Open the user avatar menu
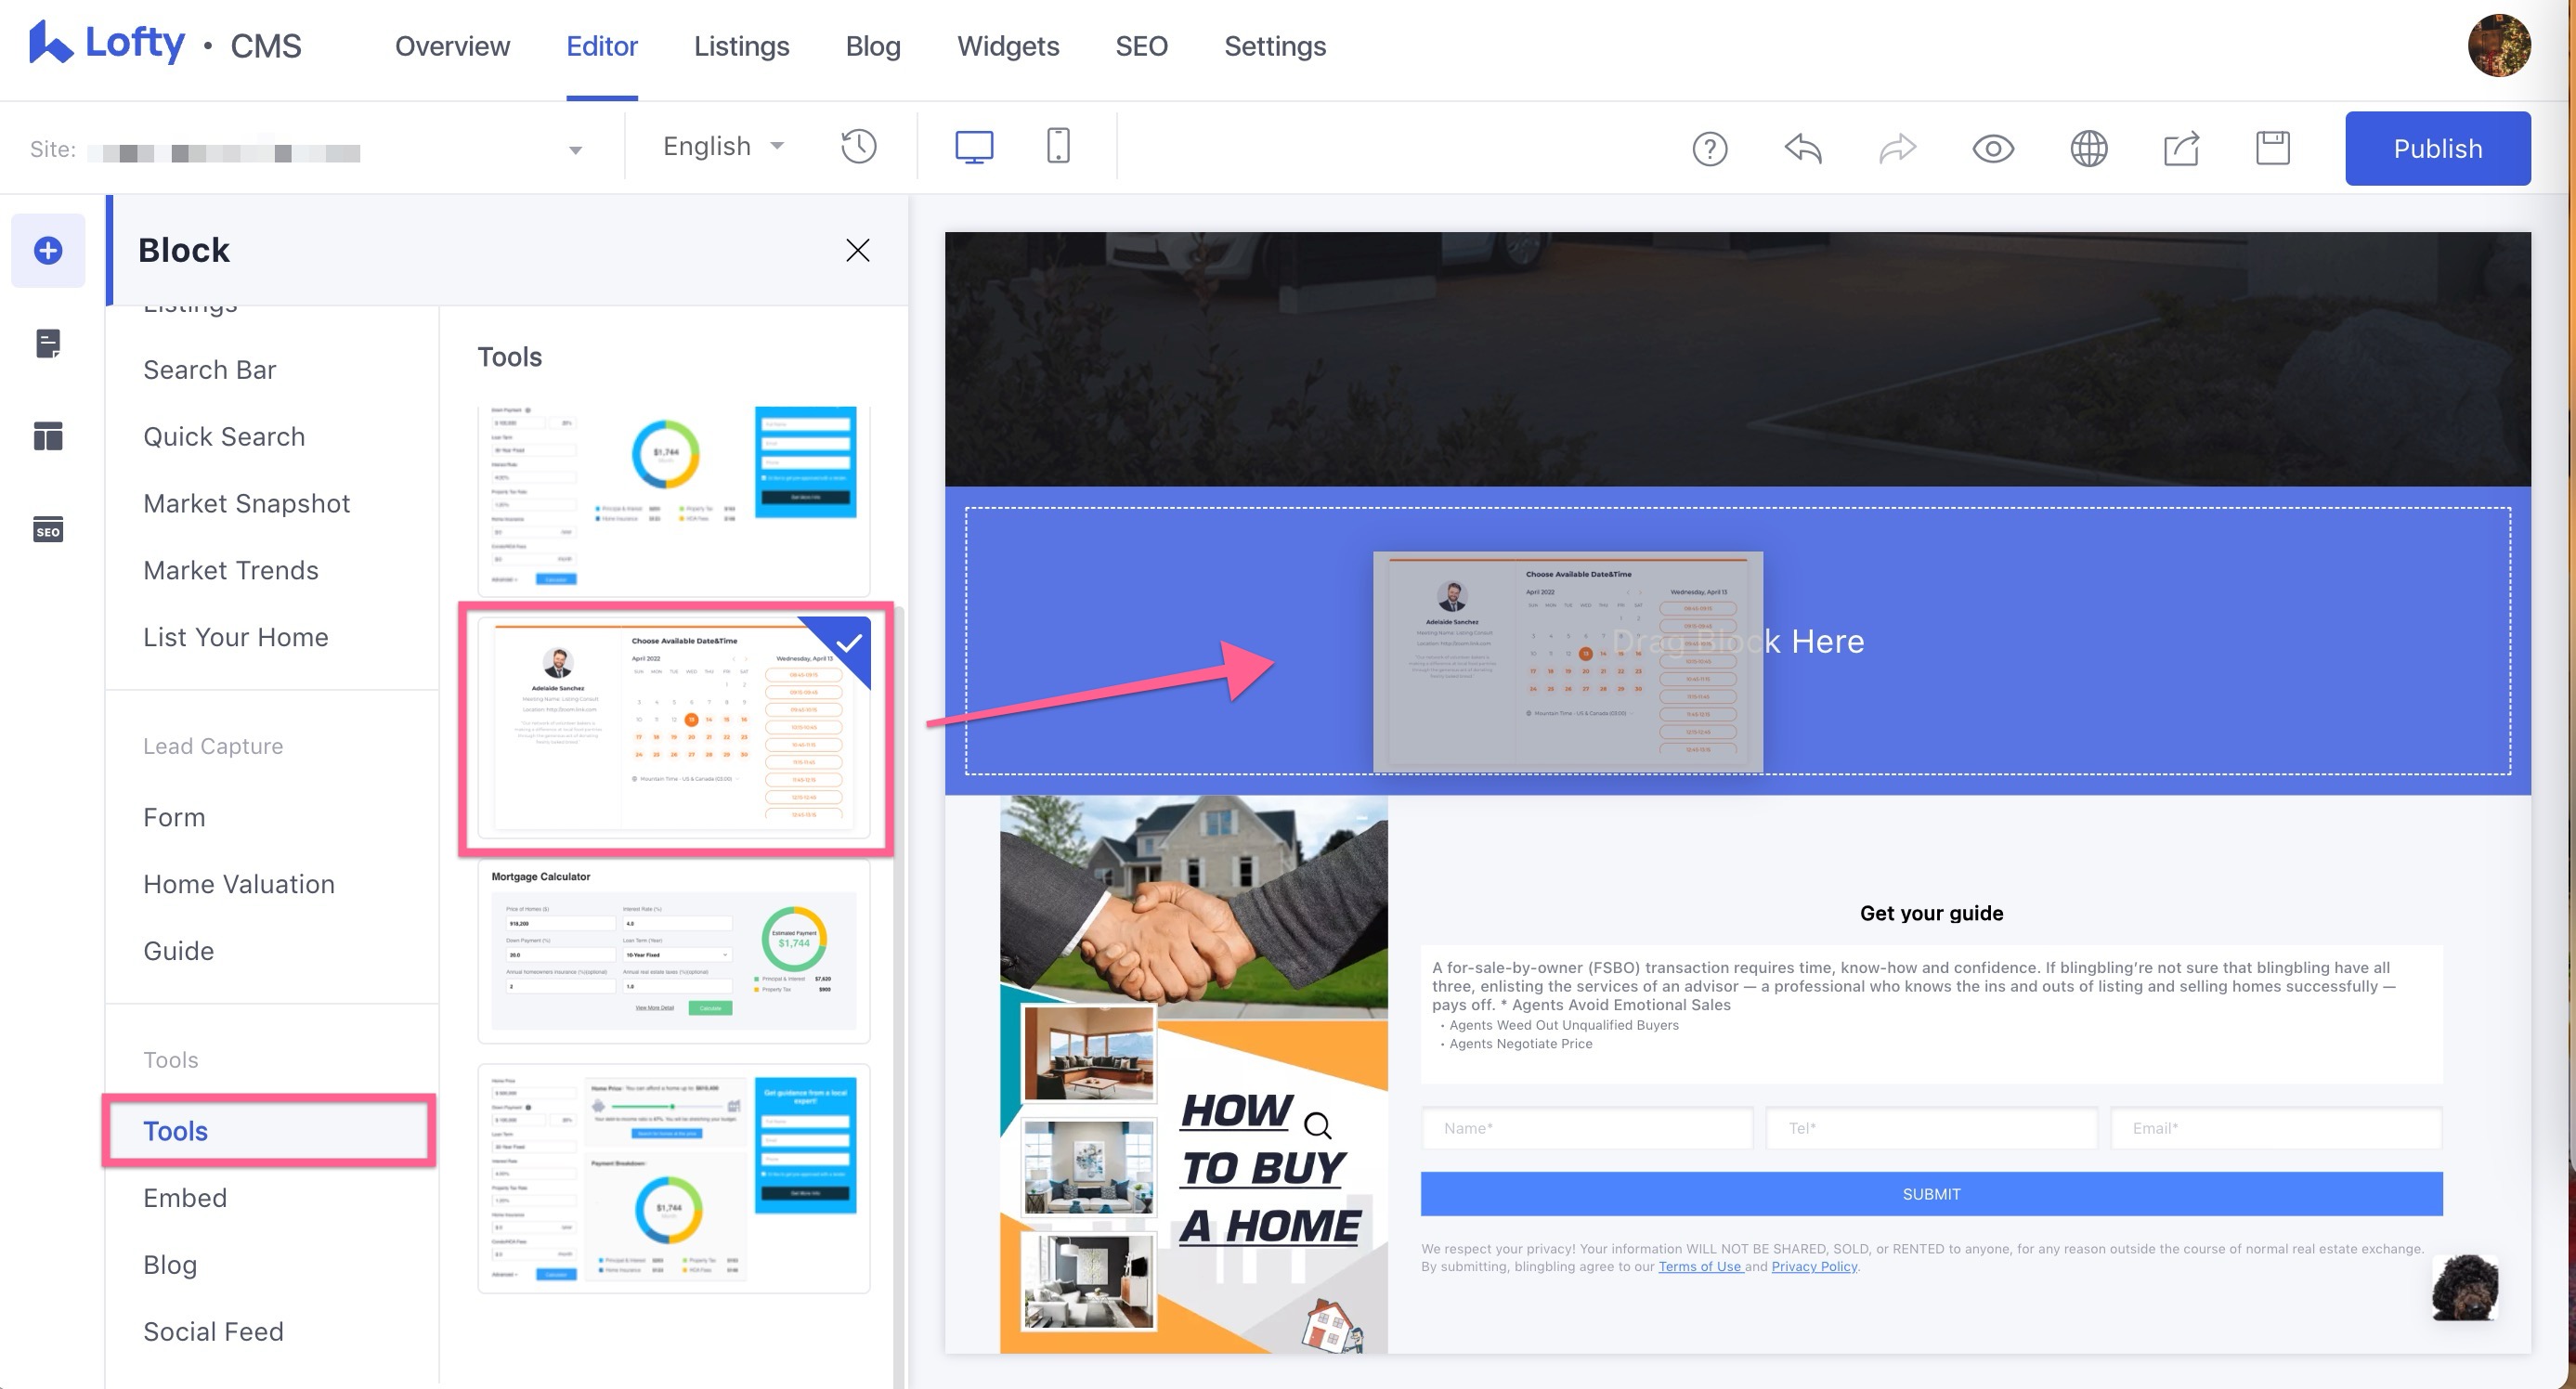This screenshot has height=1389, width=2576. click(x=2498, y=46)
